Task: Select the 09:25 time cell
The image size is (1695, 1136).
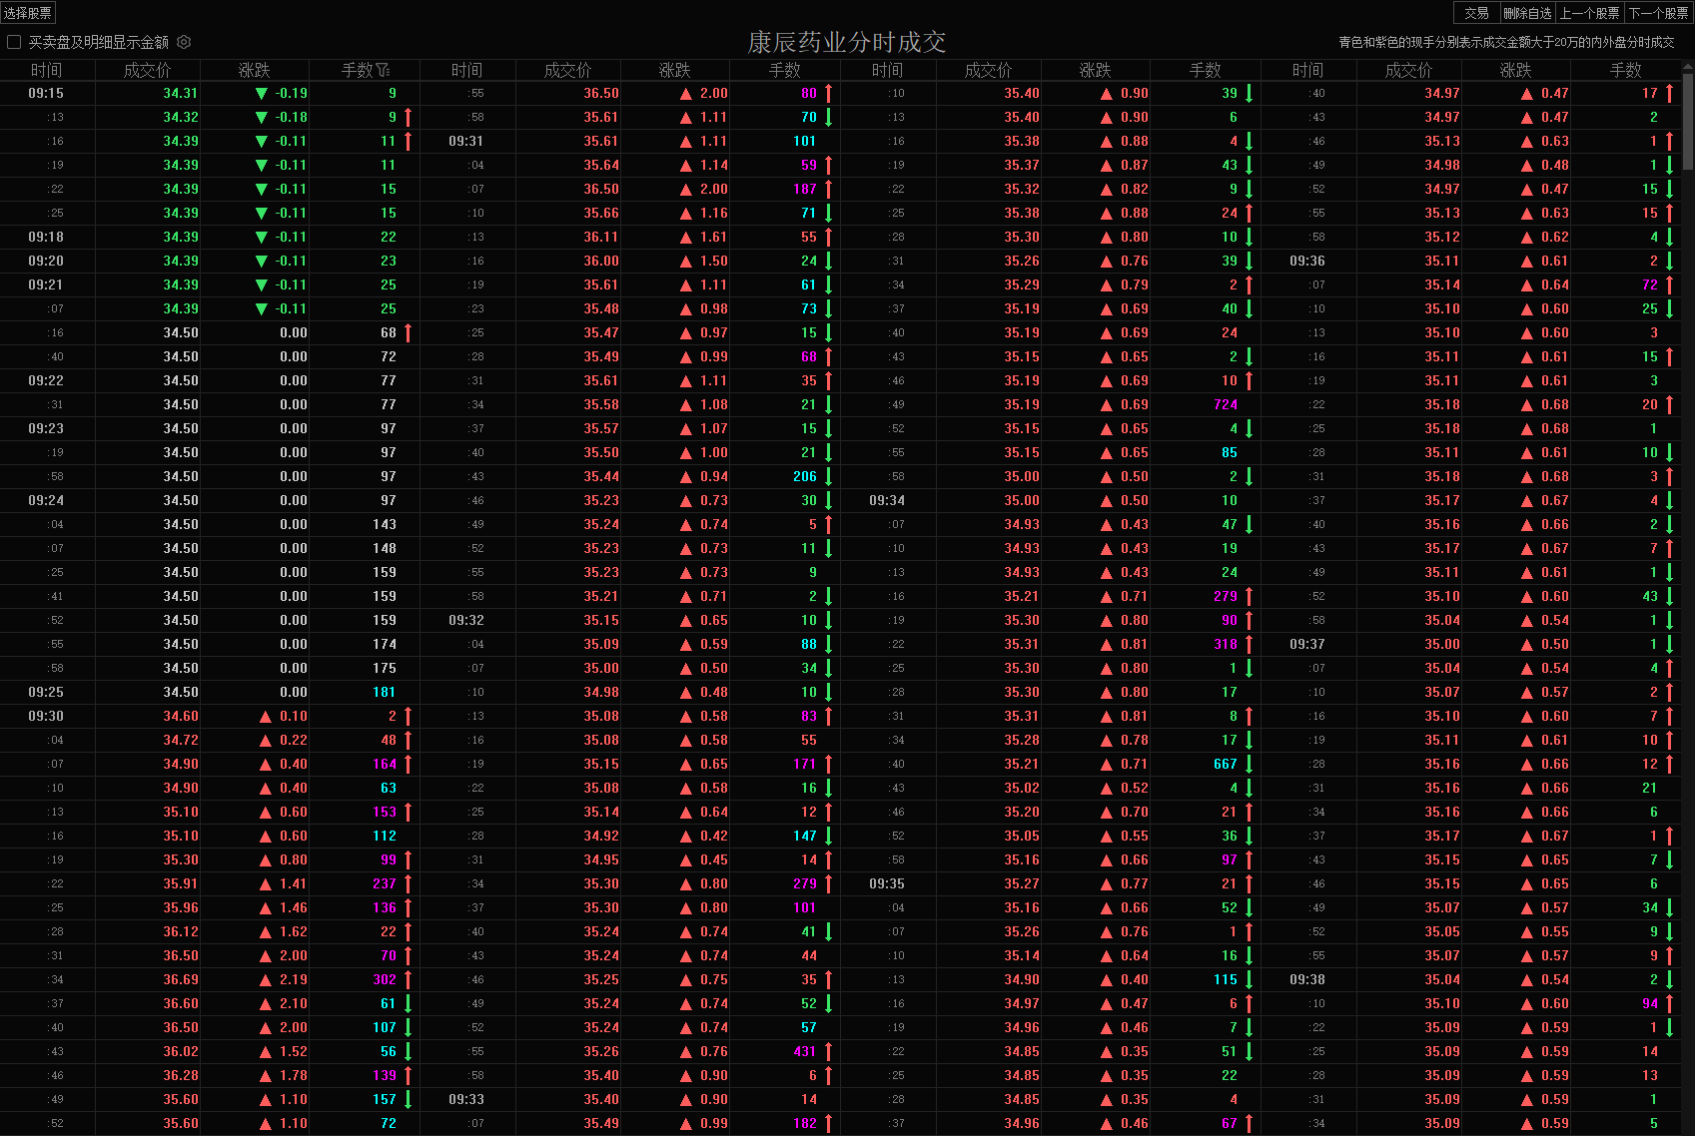Action: (x=46, y=692)
